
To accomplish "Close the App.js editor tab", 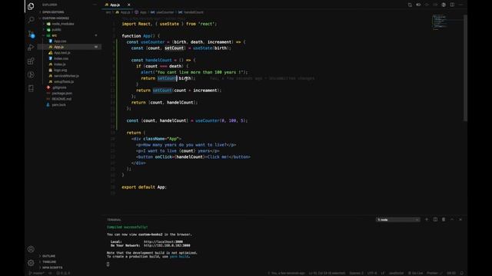I will (128, 5).
